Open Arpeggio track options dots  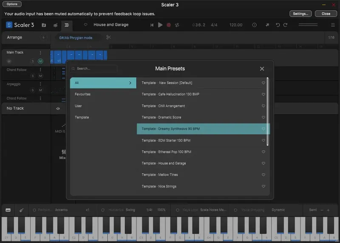40,84
